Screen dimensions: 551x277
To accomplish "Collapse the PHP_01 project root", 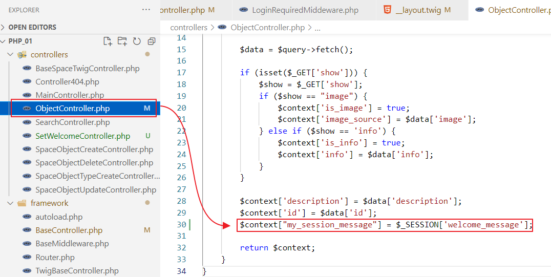I will 4,41.
